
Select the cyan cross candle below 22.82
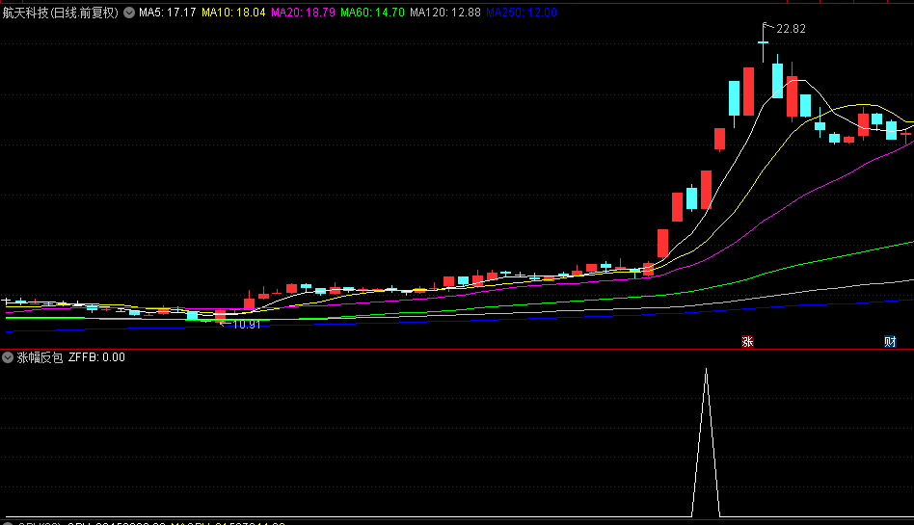[763, 42]
